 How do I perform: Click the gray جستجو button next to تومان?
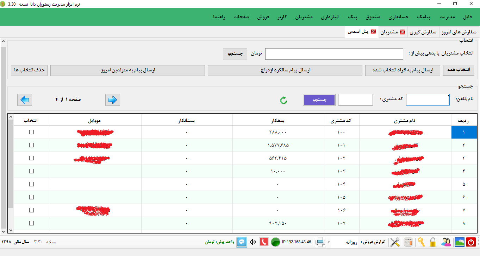click(x=236, y=54)
